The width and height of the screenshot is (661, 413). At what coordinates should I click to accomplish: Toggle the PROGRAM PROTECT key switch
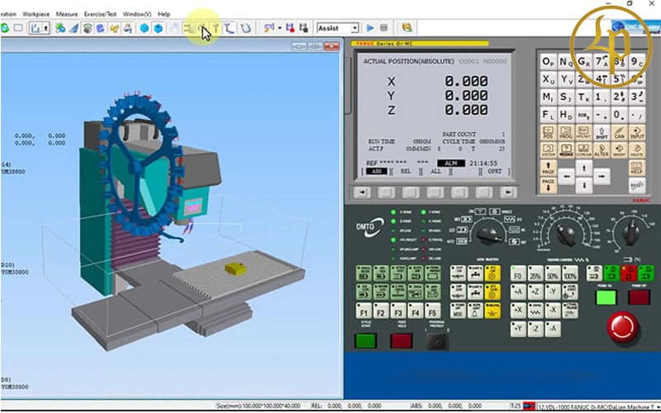438,340
